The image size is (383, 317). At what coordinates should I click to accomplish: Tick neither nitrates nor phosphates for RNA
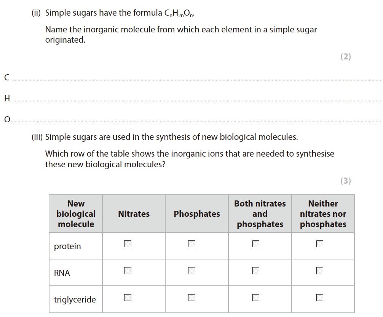[320, 271]
